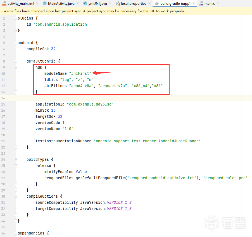The width and height of the screenshot is (252, 237).
Task: Click the versionCode value 1
Action: coord(63,123)
